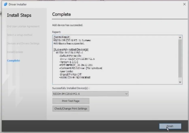Click the scroll down arrow in Report box
The image size is (189, 133).
pyautogui.click(x=180, y=82)
